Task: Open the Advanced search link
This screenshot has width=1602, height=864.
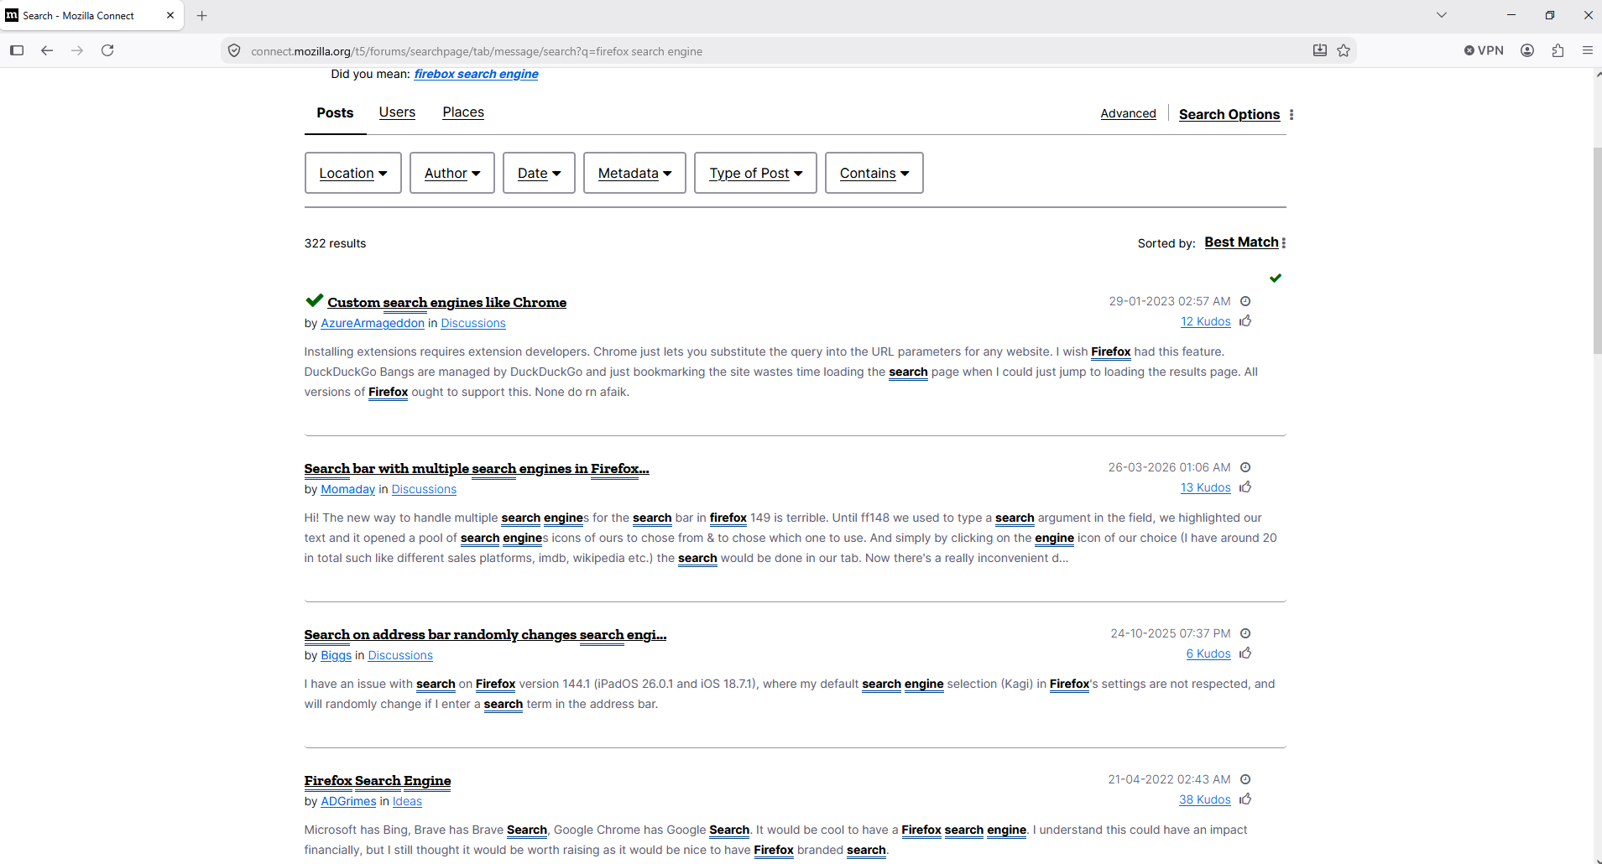Action: [x=1128, y=113]
